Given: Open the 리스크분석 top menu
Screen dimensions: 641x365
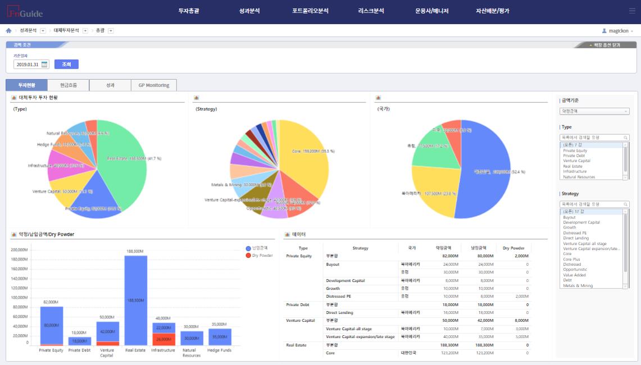Looking at the screenshot, I should [371, 11].
